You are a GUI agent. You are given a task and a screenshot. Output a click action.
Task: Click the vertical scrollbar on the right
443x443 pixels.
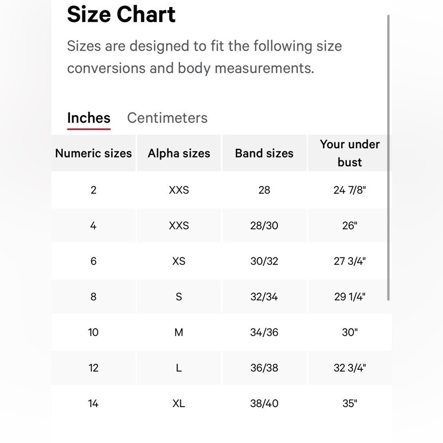pos(388,157)
